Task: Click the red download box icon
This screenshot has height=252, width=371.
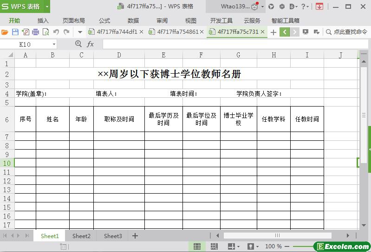Action: 319,6
